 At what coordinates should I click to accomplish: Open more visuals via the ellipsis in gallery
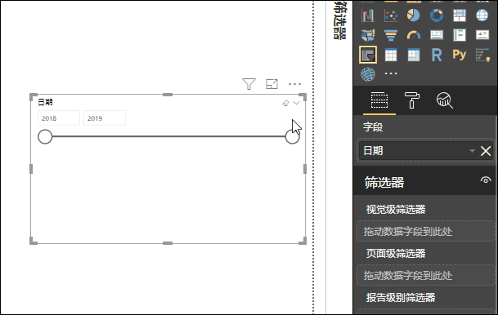[x=391, y=73]
